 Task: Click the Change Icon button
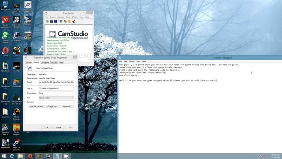[52, 106]
